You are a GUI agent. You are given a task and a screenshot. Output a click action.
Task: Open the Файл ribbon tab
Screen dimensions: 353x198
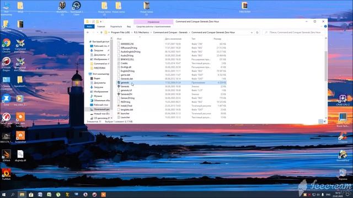(89, 26)
